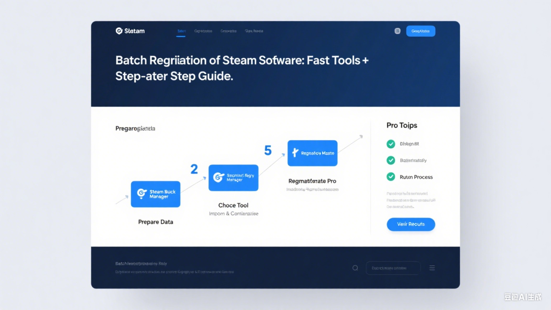The width and height of the screenshot is (551, 310).
Task: Click the blue button in the header
Action: [420, 31]
